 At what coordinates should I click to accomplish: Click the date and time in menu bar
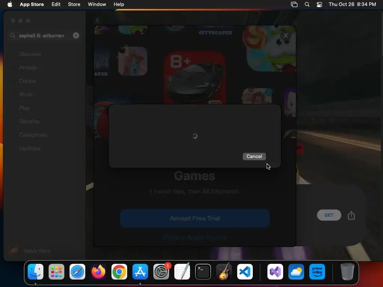point(352,4)
